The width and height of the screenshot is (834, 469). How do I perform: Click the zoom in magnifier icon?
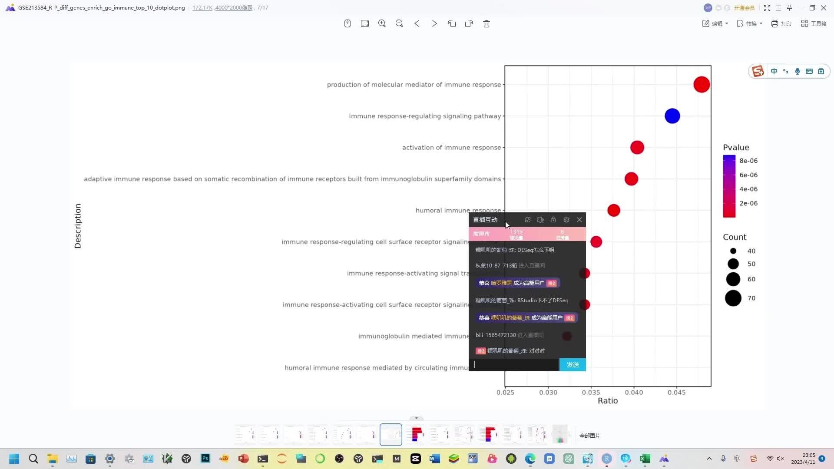tap(382, 23)
